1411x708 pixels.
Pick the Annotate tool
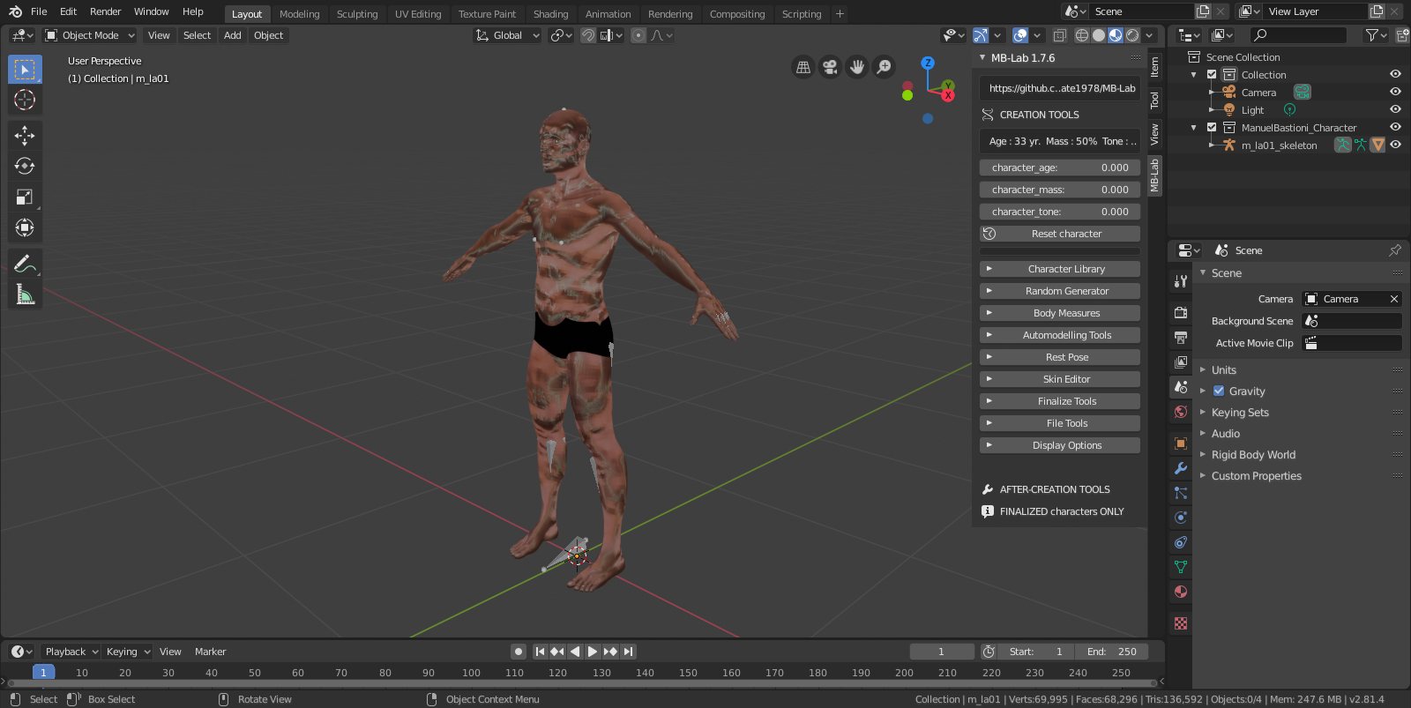pyautogui.click(x=25, y=263)
